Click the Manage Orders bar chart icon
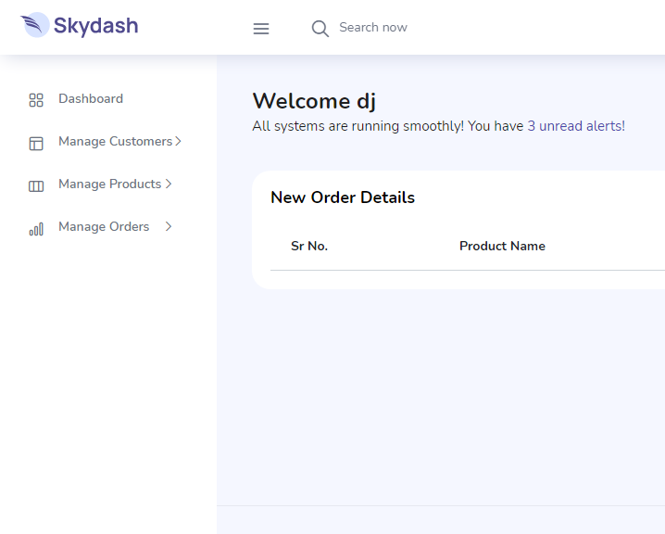The image size is (665, 534). (36, 229)
